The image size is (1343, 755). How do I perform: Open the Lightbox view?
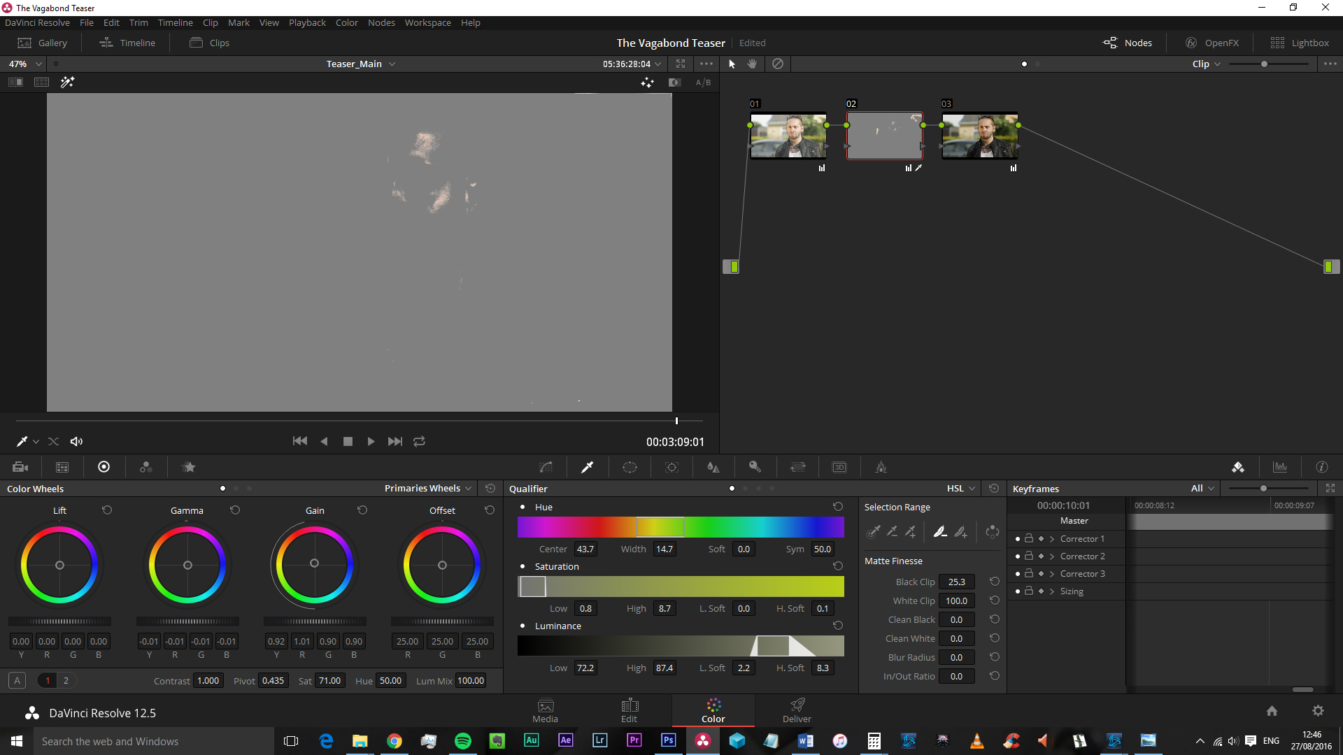click(x=1300, y=43)
